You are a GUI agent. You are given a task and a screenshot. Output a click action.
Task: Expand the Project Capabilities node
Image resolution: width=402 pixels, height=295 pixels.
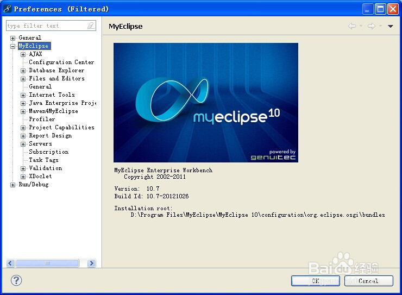pyautogui.click(x=23, y=128)
